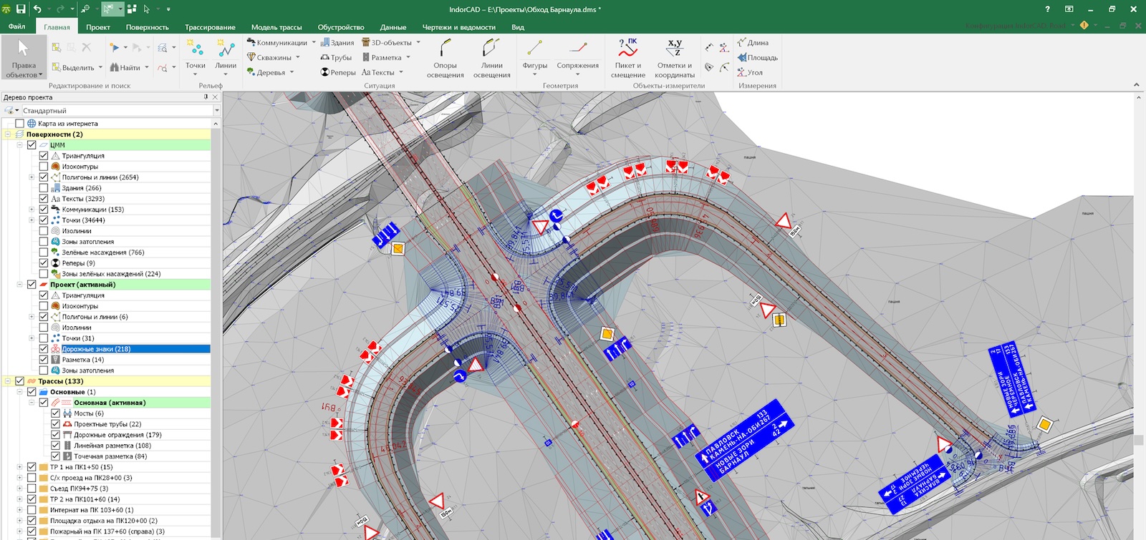Collapse the Трассы (133) tree node
The width and height of the screenshot is (1146, 540).
8,381
